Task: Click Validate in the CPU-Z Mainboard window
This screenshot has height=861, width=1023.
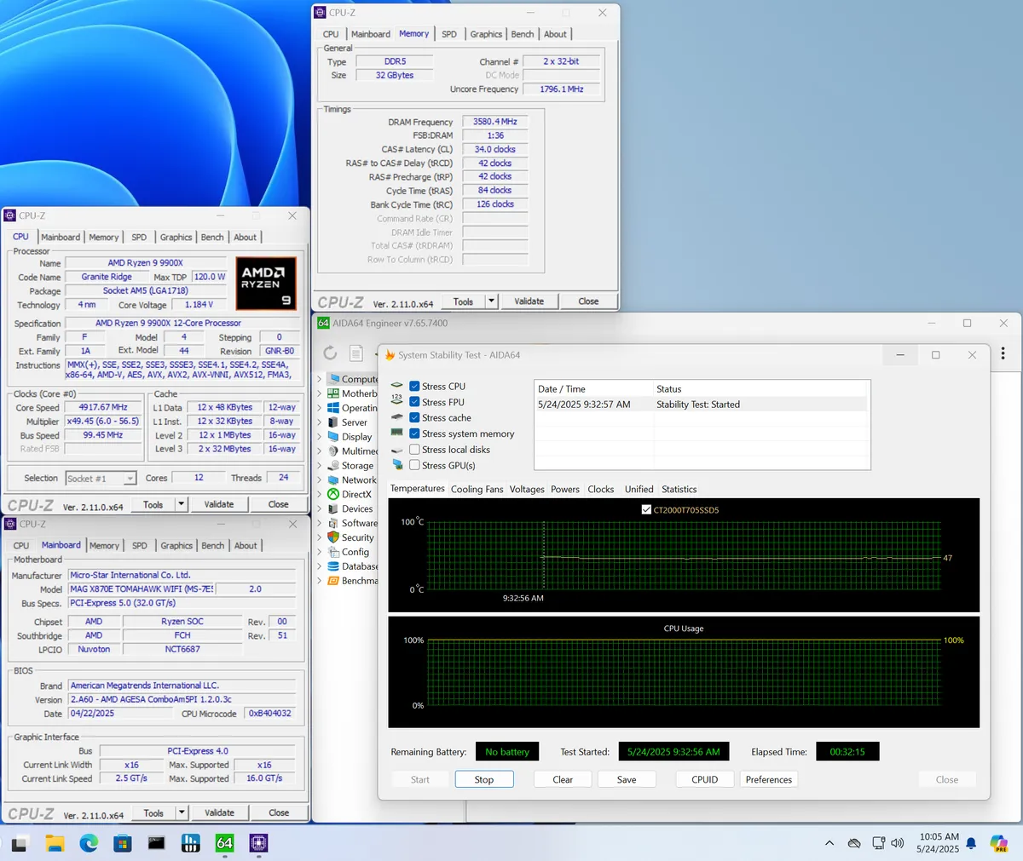Action: 219,812
